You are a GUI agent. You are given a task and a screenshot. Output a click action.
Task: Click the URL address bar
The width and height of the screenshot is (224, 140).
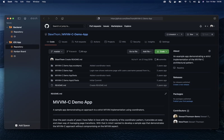(130, 18)
